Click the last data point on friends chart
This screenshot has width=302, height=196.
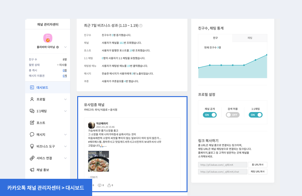pos(267,55)
